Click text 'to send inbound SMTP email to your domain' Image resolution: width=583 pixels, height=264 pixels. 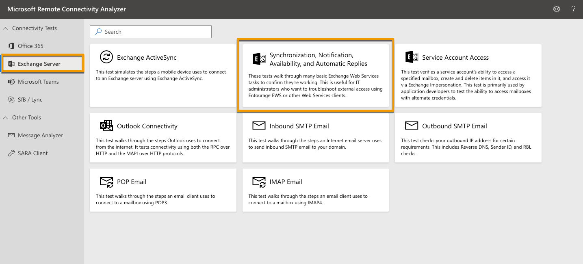point(297,147)
